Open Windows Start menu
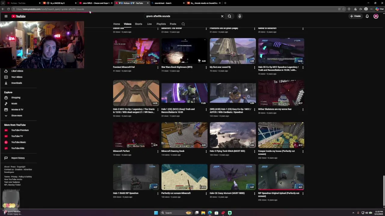Image resolution: width=385 pixels, height=216 pixels. [156, 213]
